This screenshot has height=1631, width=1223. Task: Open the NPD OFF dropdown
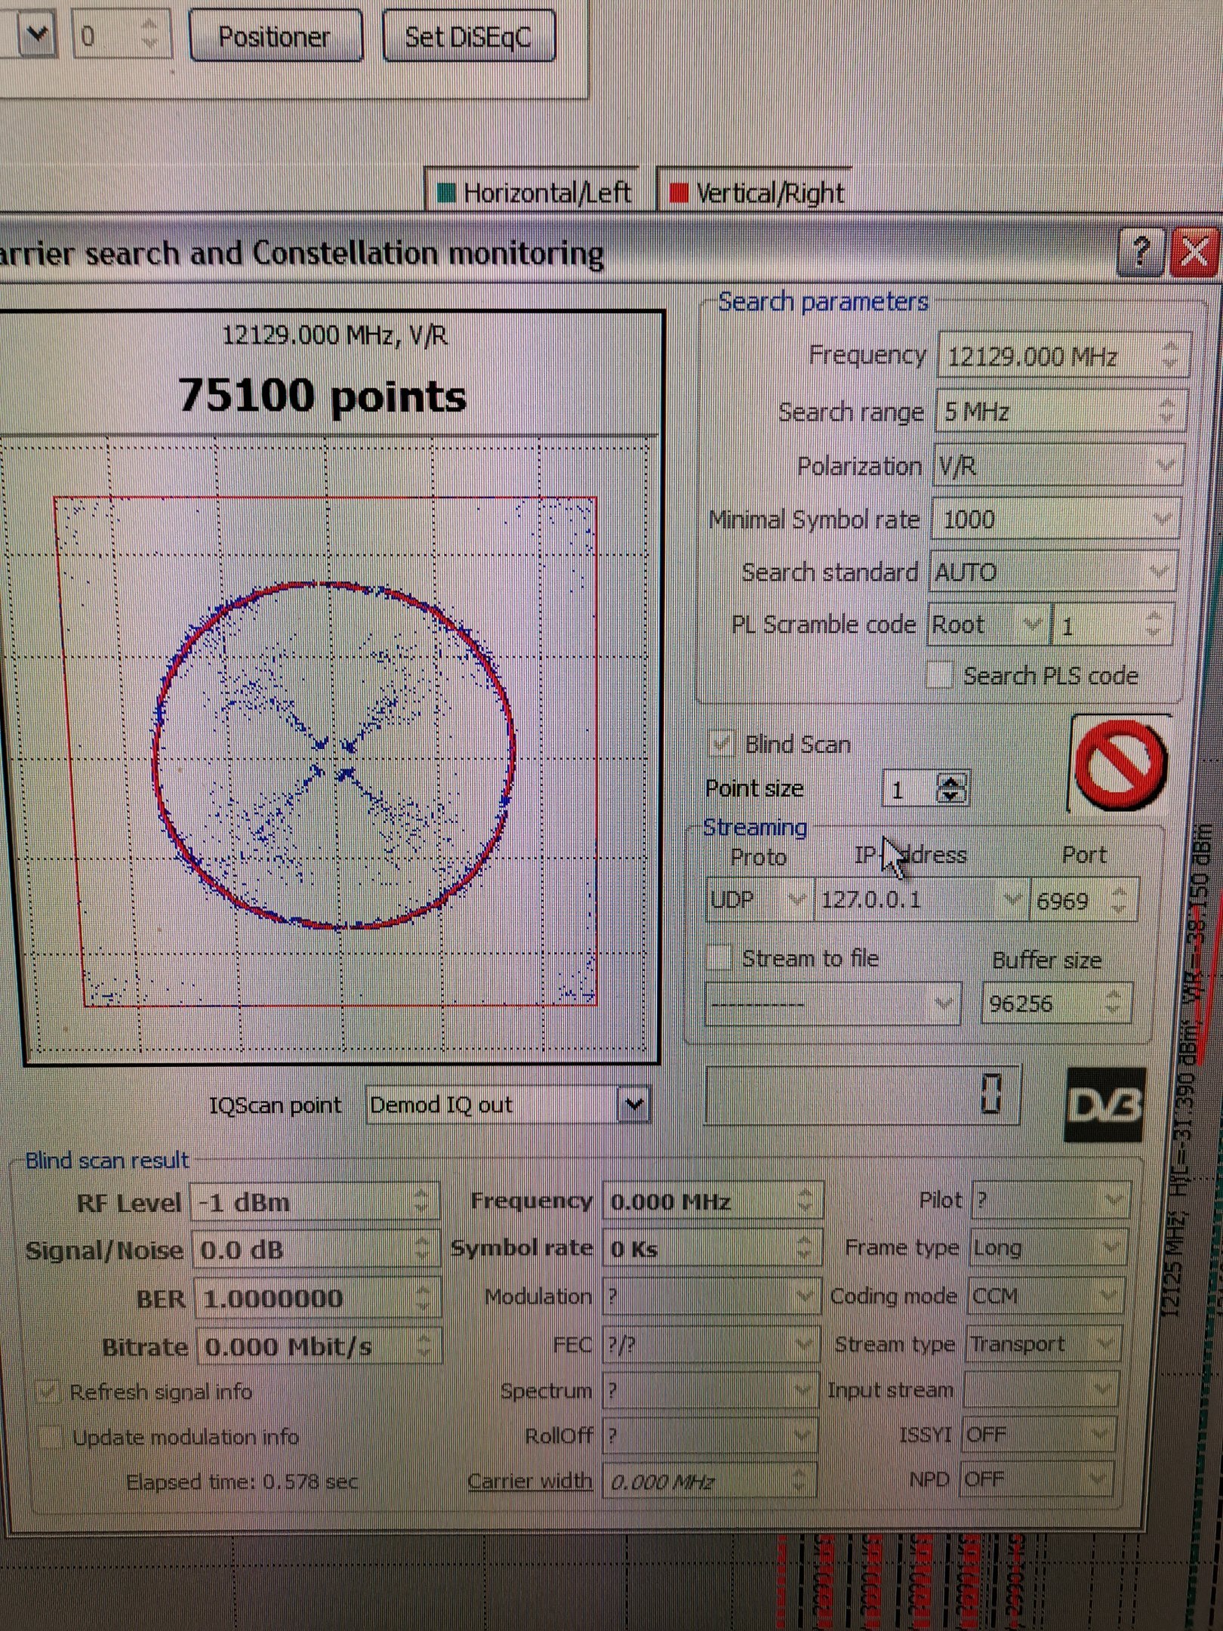click(1037, 1478)
